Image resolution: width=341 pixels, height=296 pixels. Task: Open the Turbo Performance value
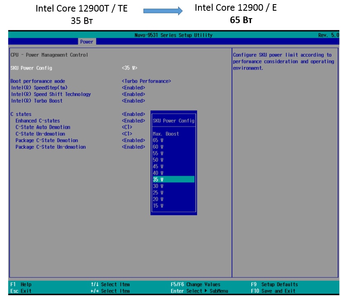click(x=146, y=81)
